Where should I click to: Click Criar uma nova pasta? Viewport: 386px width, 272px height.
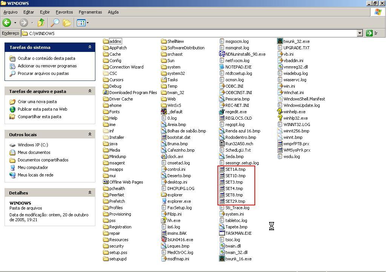(x=37, y=102)
